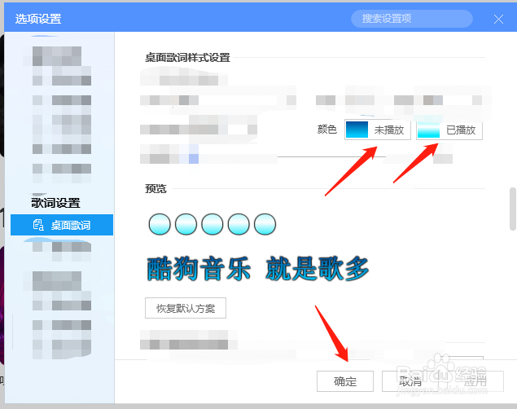This screenshot has height=409, width=517.
Task: Click the 桌面歌词样式设置 heading
Action: (x=187, y=58)
